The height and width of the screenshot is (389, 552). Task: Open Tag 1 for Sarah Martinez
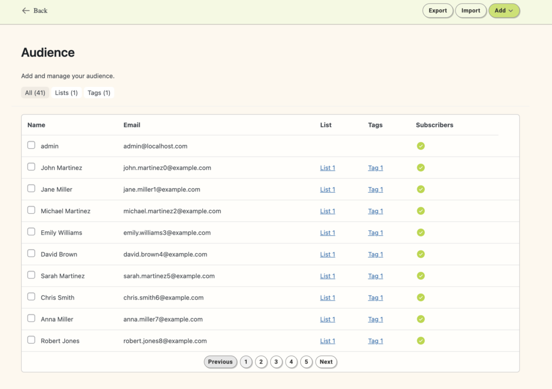[375, 276]
